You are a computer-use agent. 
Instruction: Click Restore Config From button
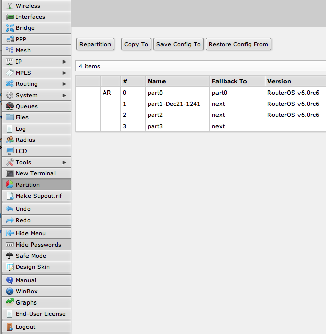(x=238, y=44)
